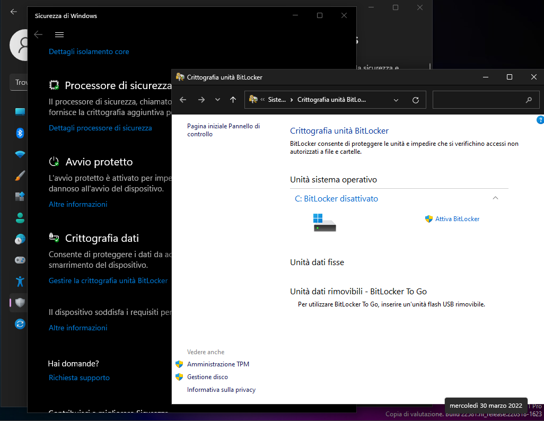
Task: Open Amministrazione TPM
Action: (218, 364)
